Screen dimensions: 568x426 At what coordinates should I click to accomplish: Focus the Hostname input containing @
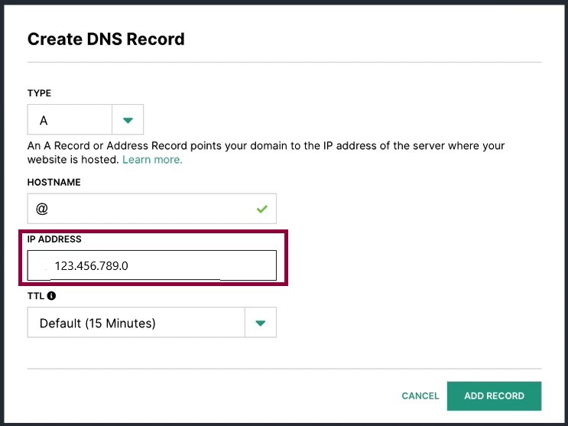152,209
